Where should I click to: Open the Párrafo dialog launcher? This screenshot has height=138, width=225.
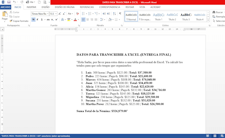122,25
